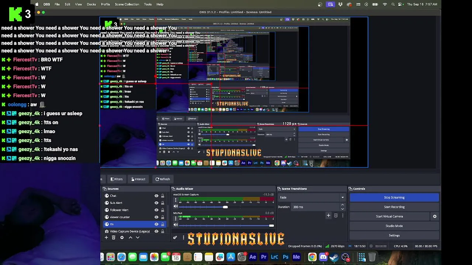
Task: Open Safari from the dock
Action: pyautogui.click(x=121, y=257)
